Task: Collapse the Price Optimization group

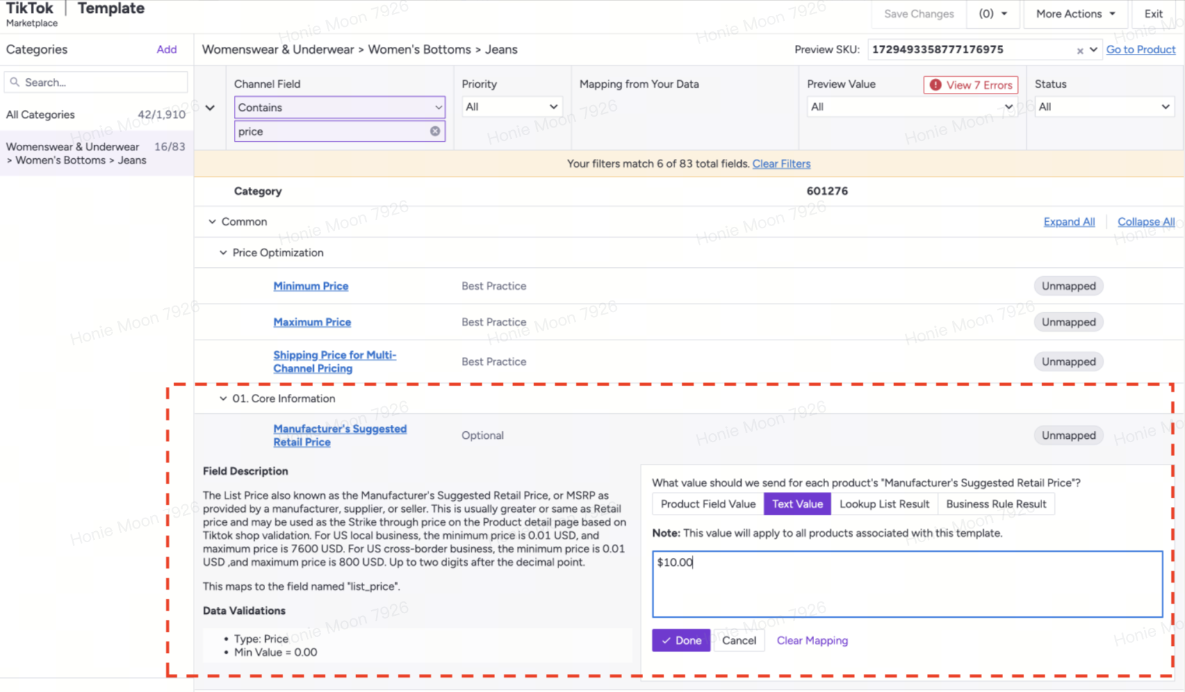Action: click(x=223, y=253)
